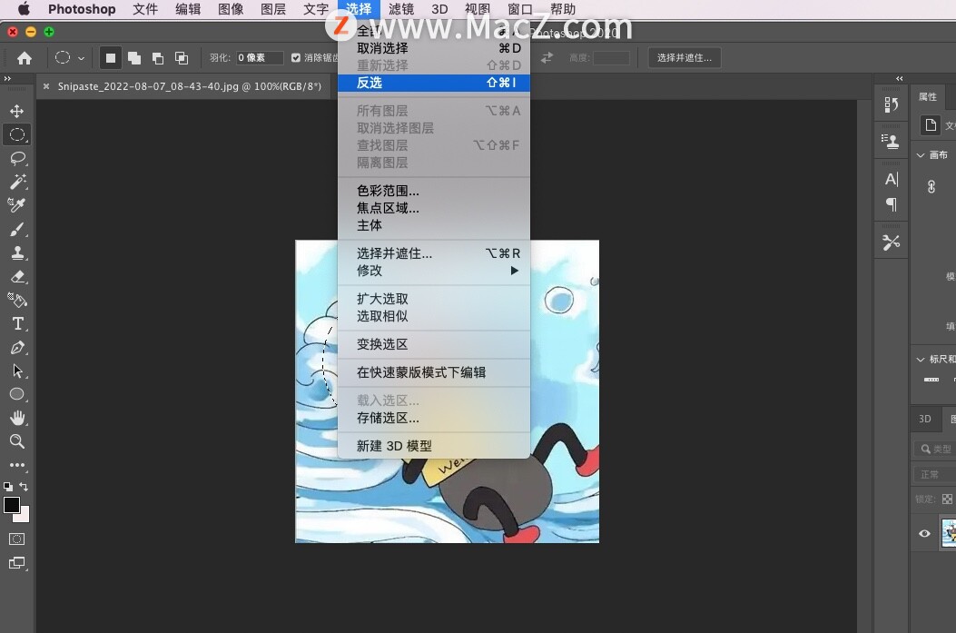Open the Photoshop application menu
The image size is (956, 633).
[82, 9]
